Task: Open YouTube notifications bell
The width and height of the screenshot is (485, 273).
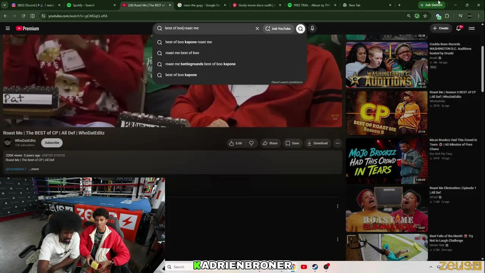Action: (x=458, y=28)
